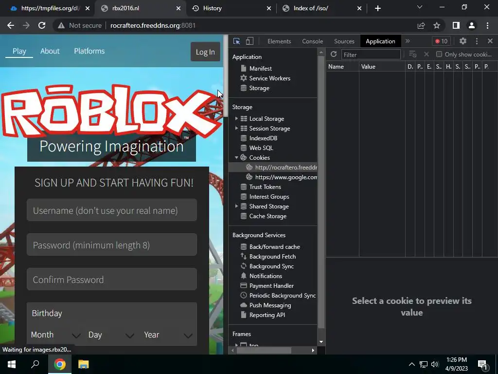
Task: Select Web SQL in storage tree
Action: tap(261, 148)
